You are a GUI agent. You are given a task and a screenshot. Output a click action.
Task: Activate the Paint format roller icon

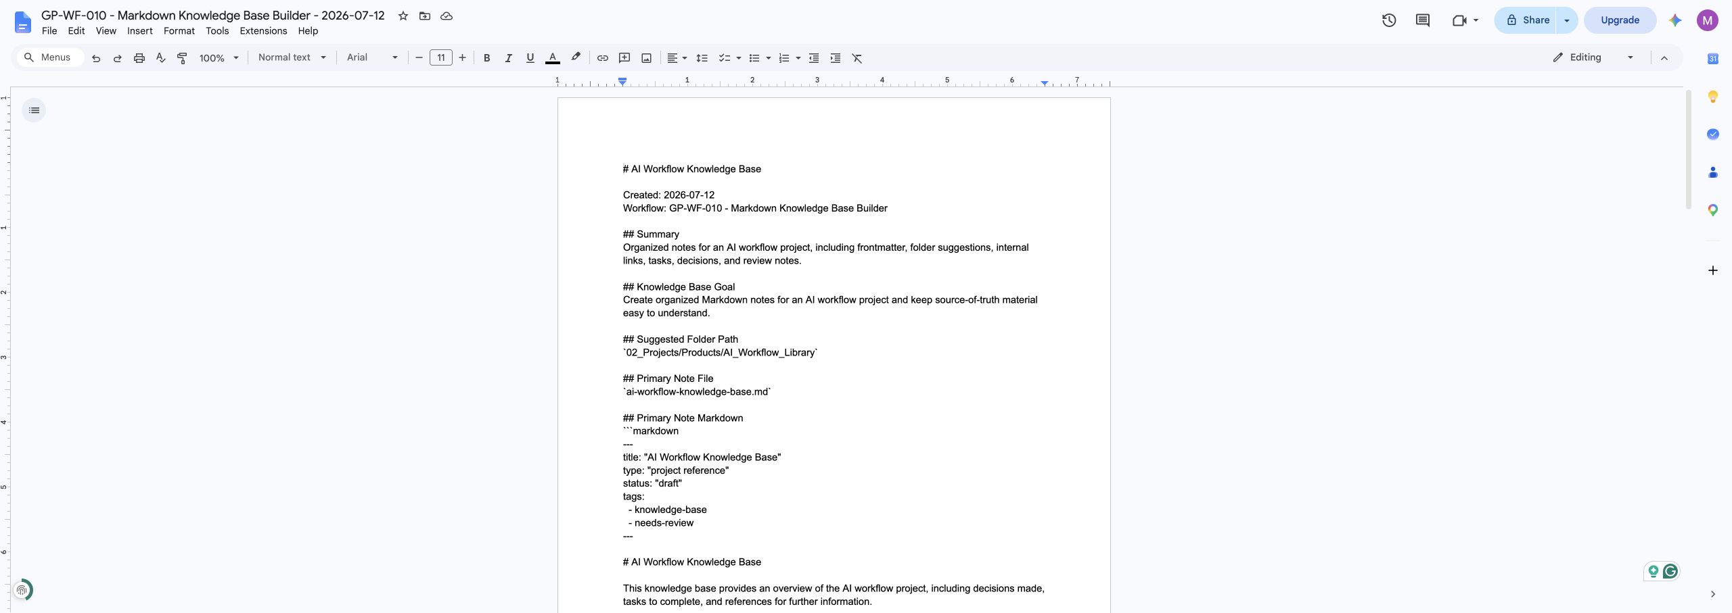[182, 58]
